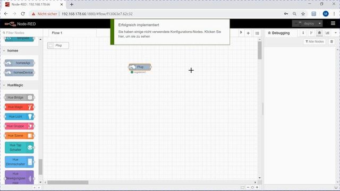Click the canvas horizontal scrollbar thumb

pos(68,183)
